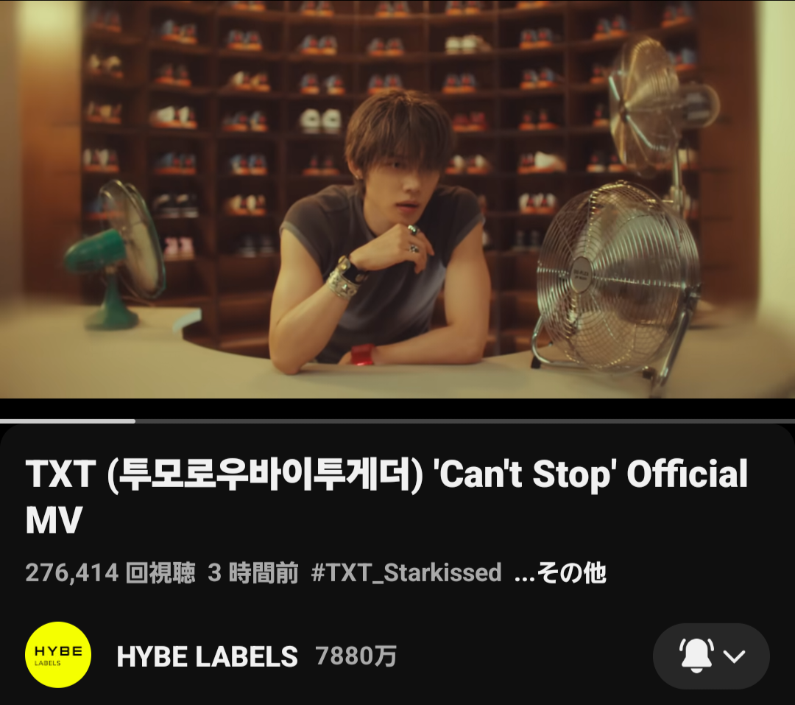This screenshot has height=705, width=795.
Task: Tap the 'Can't Stop' Official MV title
Action: [x=386, y=496]
